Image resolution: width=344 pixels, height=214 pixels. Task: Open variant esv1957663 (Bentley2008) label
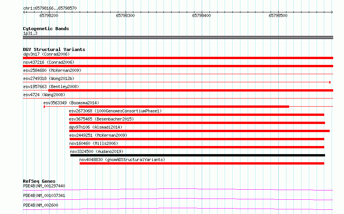tap(51, 87)
